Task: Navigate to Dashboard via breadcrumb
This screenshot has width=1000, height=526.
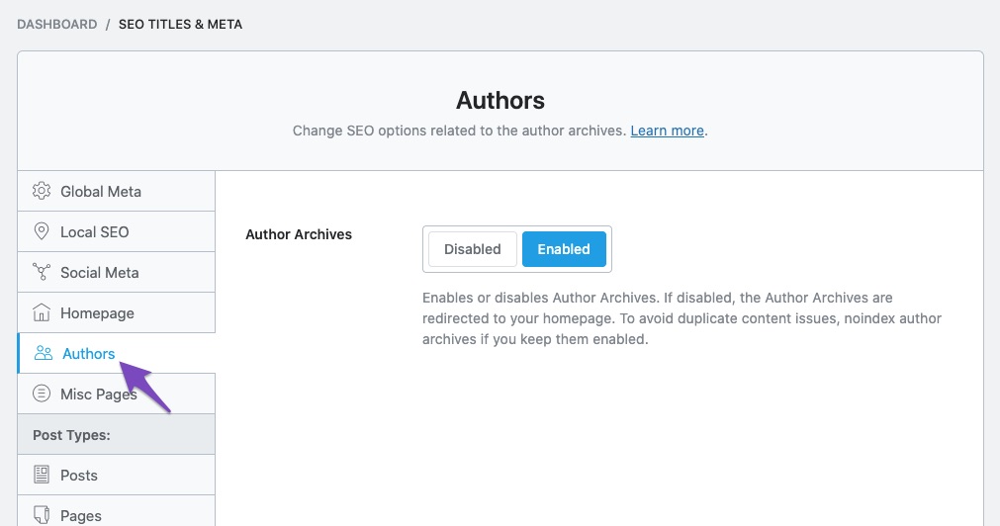Action: click(x=56, y=24)
